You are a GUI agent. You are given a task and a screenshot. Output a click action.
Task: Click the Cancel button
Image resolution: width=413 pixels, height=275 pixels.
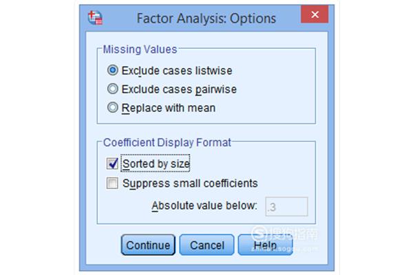click(x=206, y=245)
